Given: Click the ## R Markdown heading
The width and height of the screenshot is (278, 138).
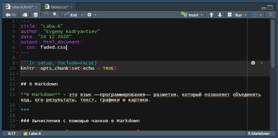Looking at the screenshot, I should (39, 84).
